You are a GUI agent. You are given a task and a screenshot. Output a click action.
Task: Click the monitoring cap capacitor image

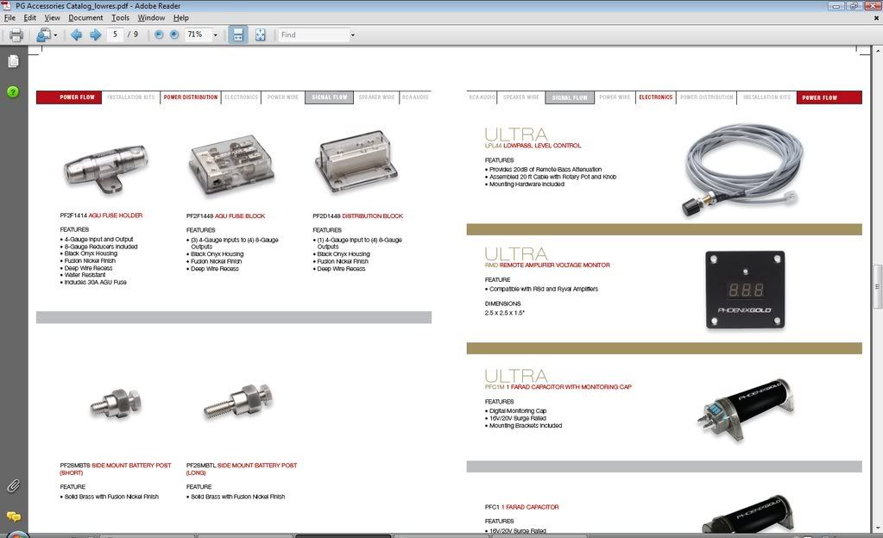(x=745, y=410)
